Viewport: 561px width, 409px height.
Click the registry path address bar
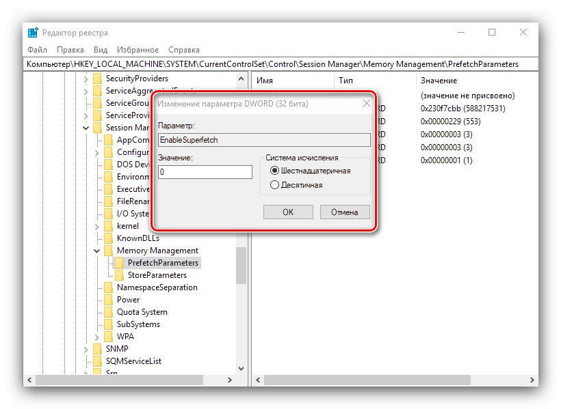(x=280, y=64)
